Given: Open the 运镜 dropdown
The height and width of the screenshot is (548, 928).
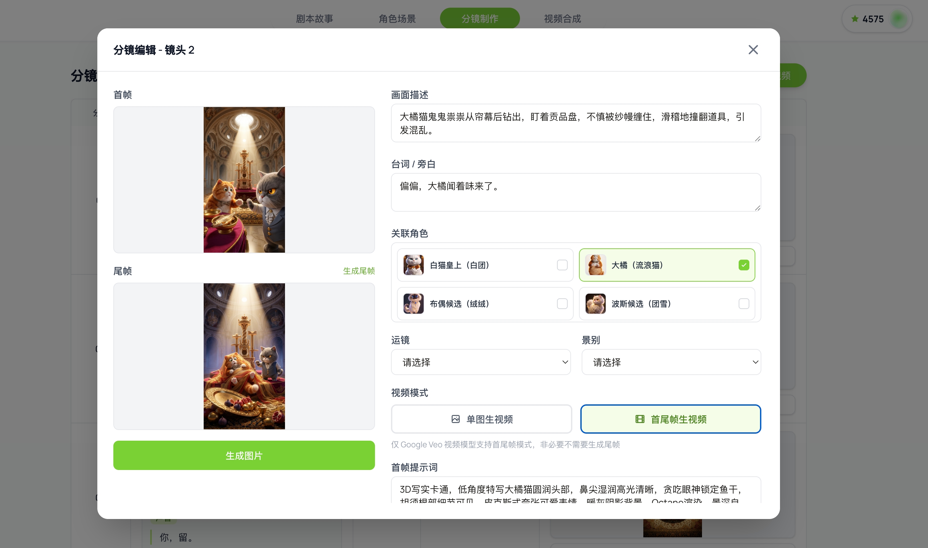Looking at the screenshot, I should coord(481,362).
